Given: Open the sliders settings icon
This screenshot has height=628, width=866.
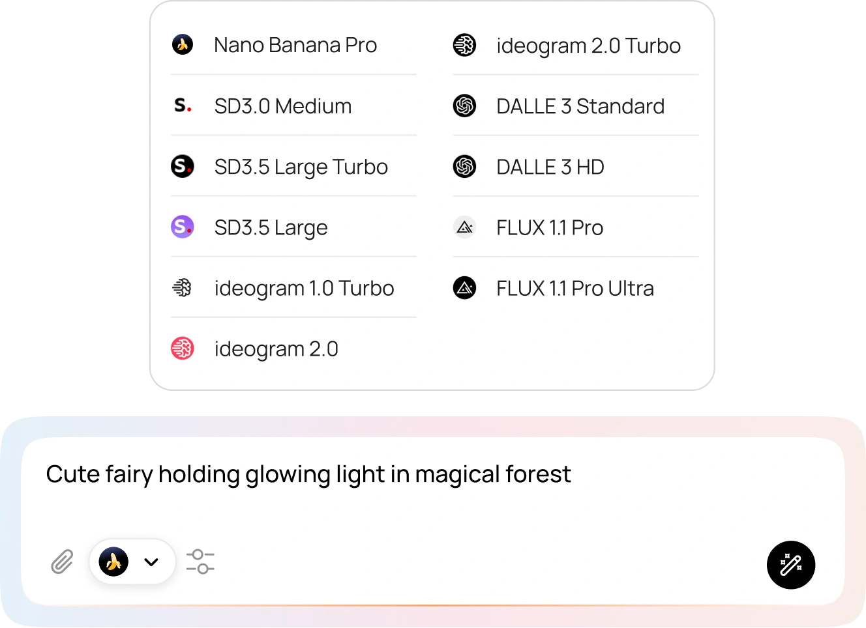Looking at the screenshot, I should (x=200, y=562).
